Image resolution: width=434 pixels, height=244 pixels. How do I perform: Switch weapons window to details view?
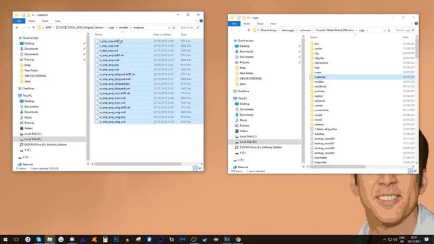[195, 168]
